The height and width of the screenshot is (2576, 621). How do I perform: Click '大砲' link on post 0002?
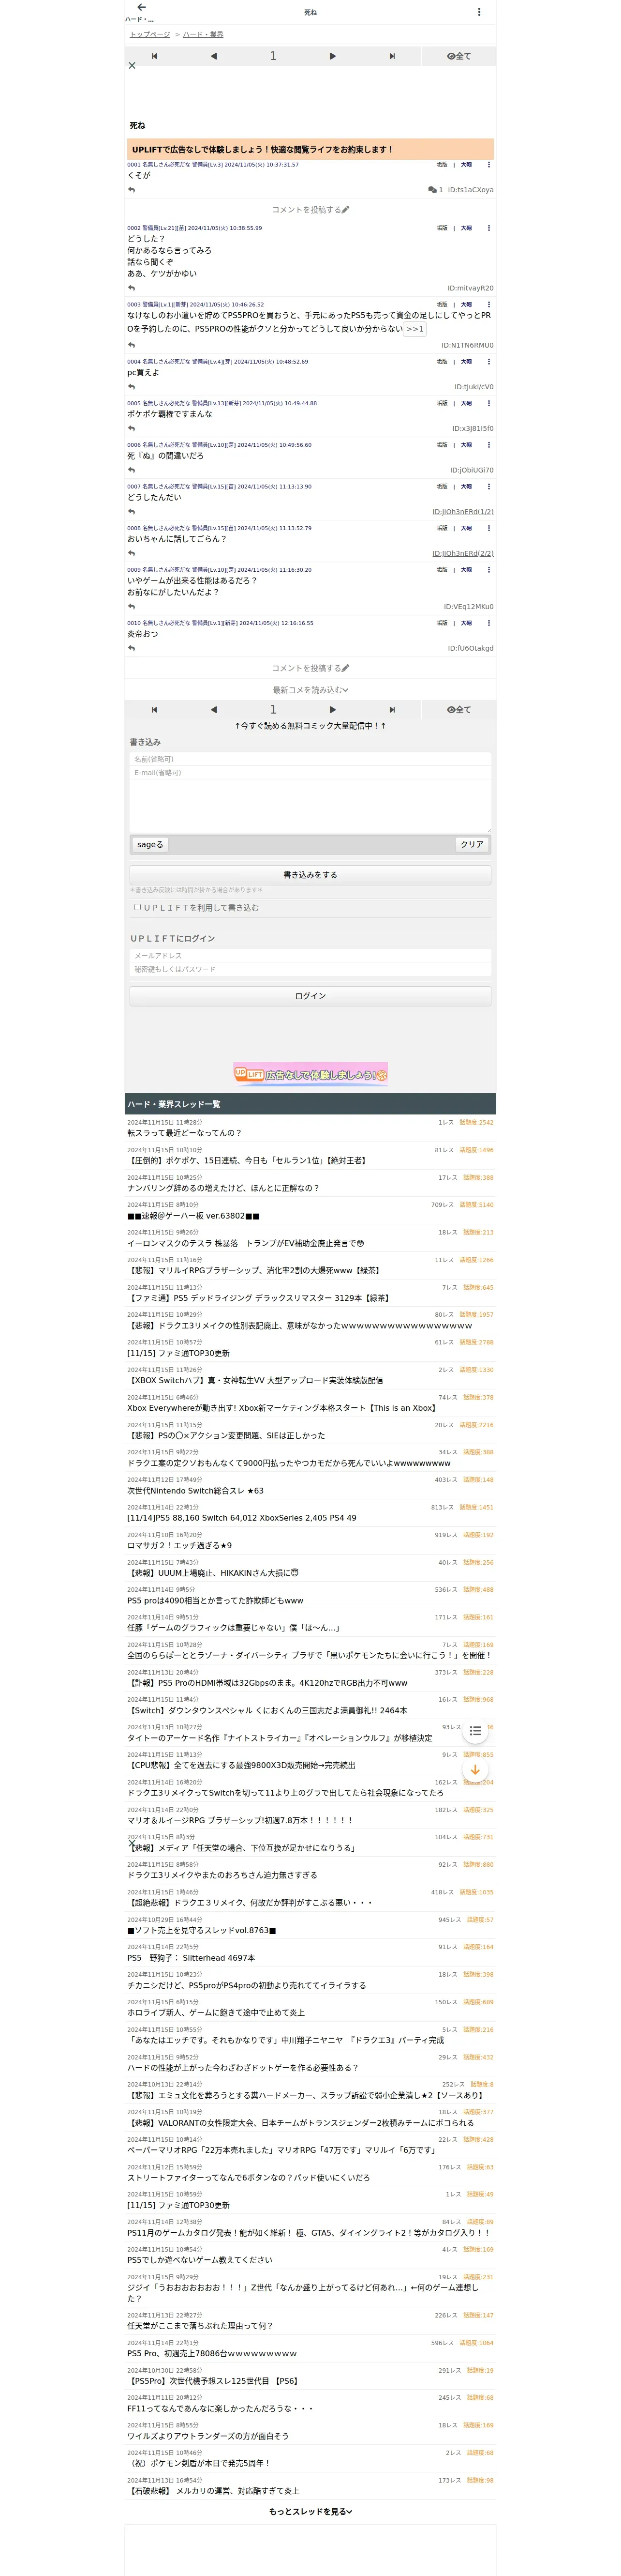click(x=466, y=228)
